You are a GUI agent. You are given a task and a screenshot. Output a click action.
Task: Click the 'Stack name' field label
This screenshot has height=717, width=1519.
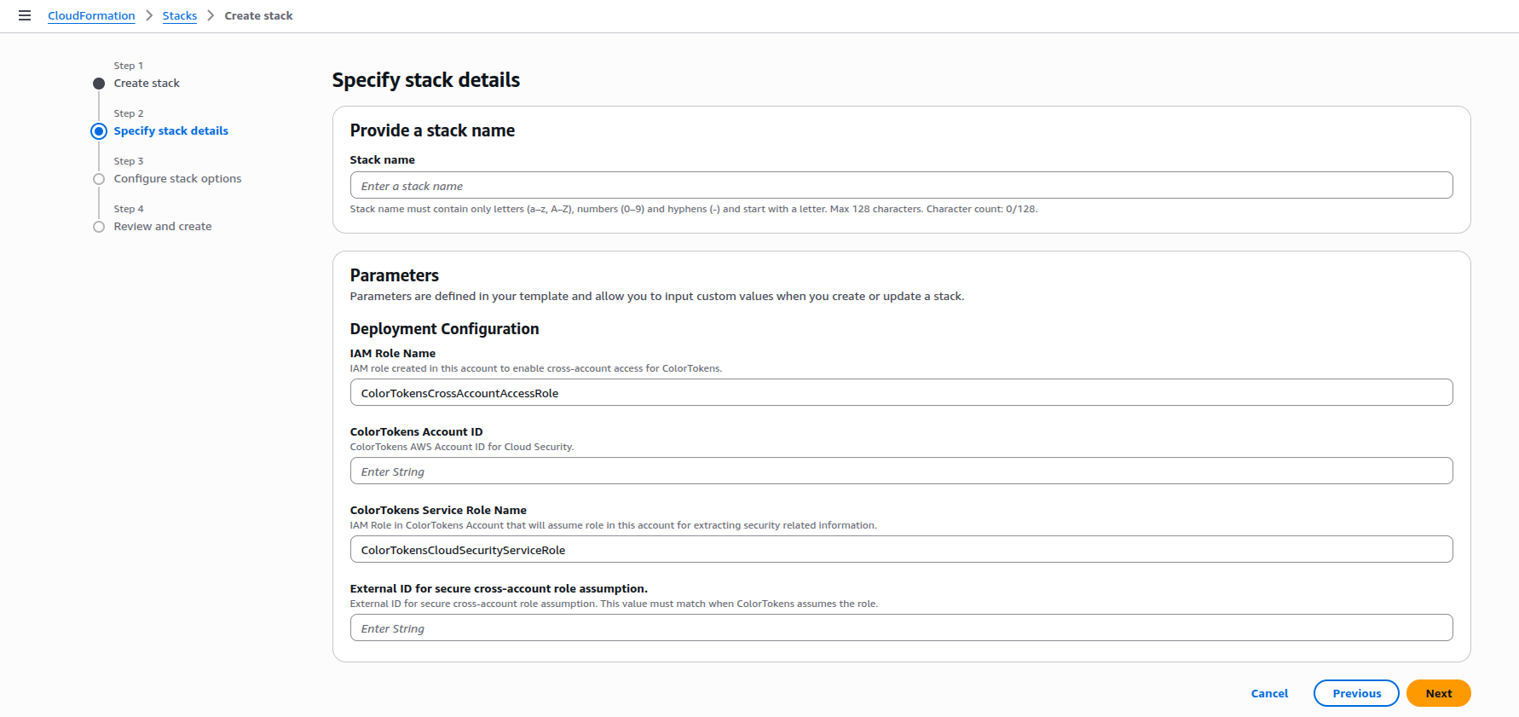(x=383, y=159)
